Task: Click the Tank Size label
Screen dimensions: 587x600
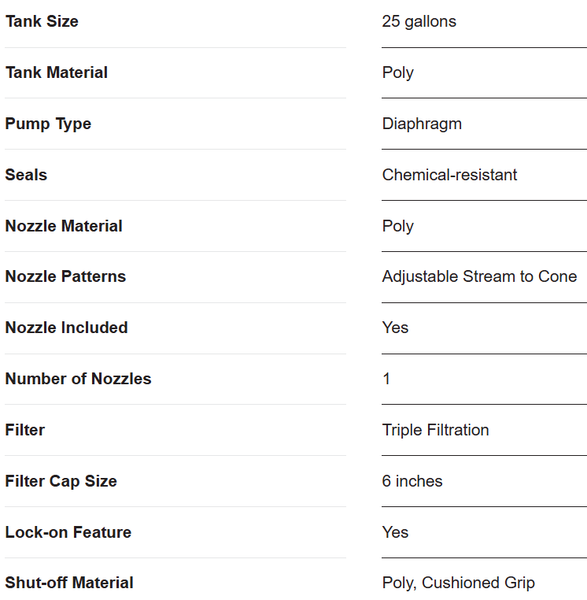Action: [x=42, y=21]
